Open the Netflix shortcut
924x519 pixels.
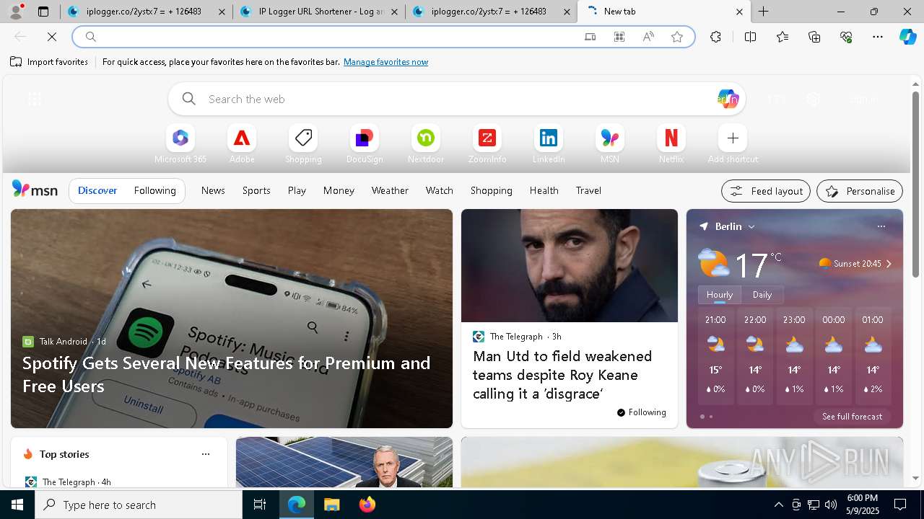(x=671, y=144)
